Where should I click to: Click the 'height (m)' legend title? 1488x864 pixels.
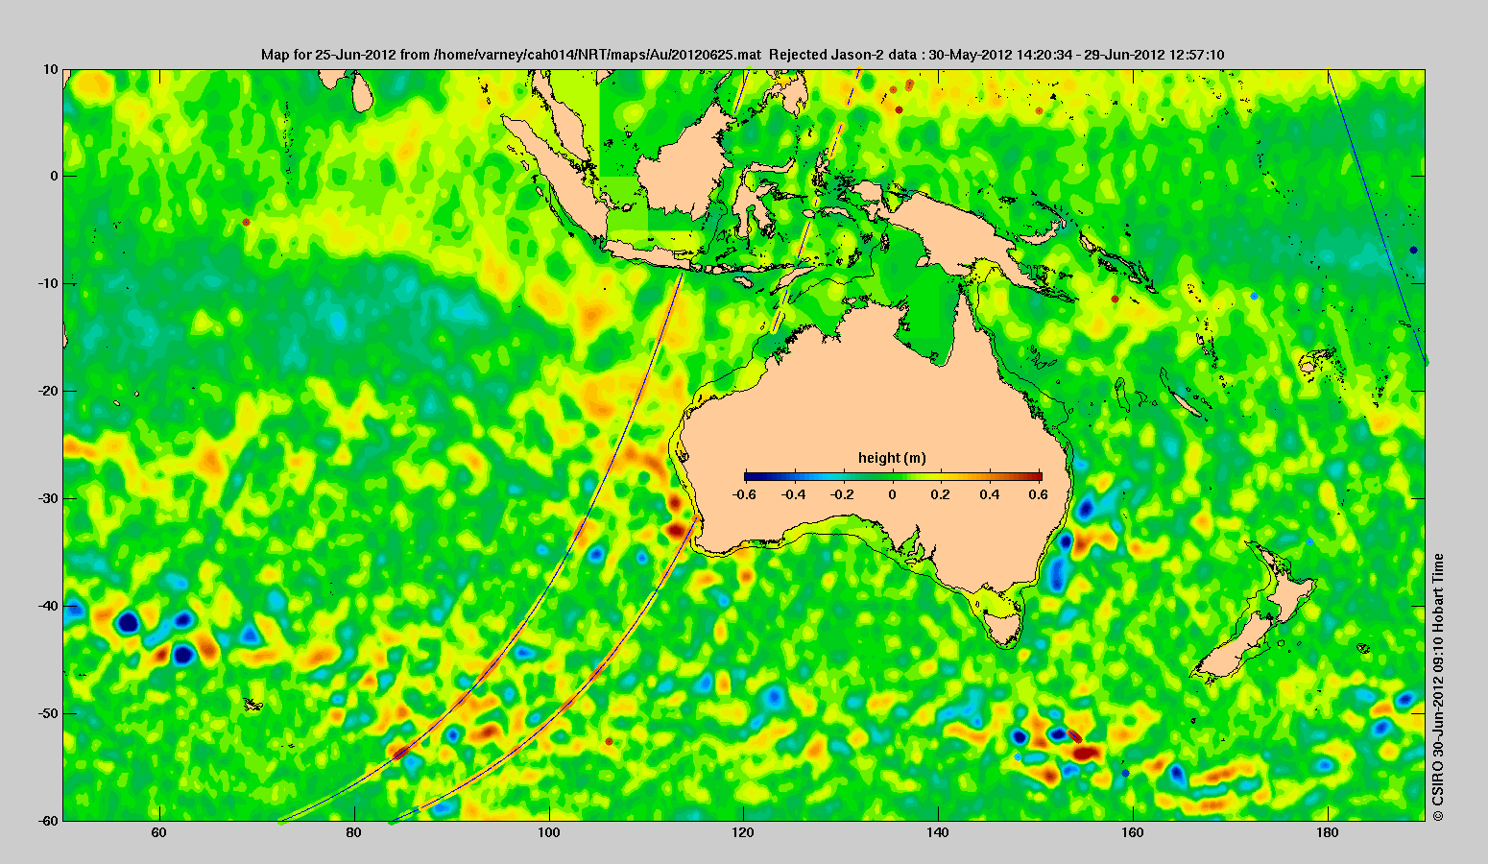coord(892,458)
